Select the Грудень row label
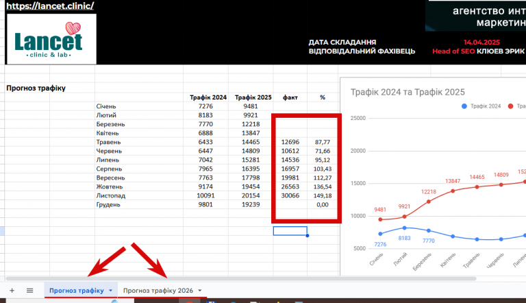The width and height of the screenshot is (526, 303). click(x=108, y=204)
